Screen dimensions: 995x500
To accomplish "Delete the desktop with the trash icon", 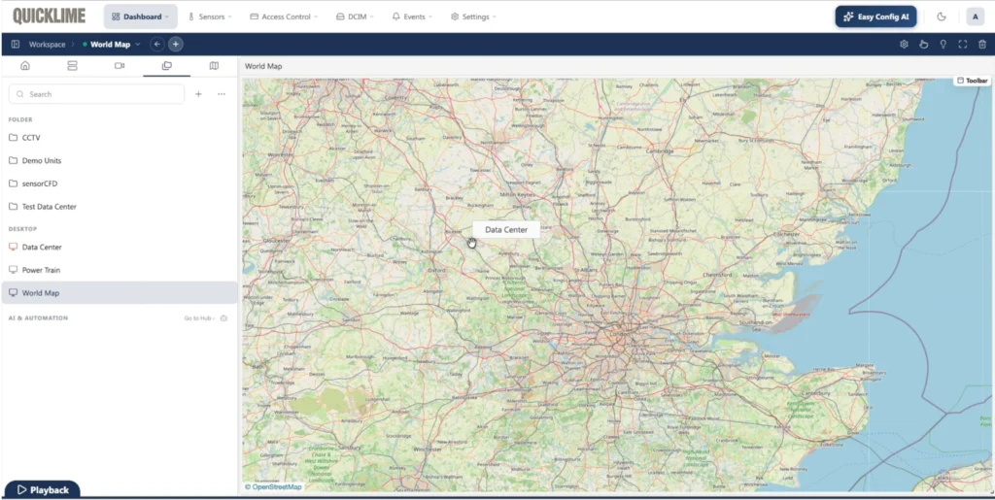I will [x=982, y=45].
